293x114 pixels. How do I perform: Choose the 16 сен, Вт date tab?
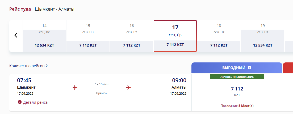pyautogui.click(x=132, y=36)
